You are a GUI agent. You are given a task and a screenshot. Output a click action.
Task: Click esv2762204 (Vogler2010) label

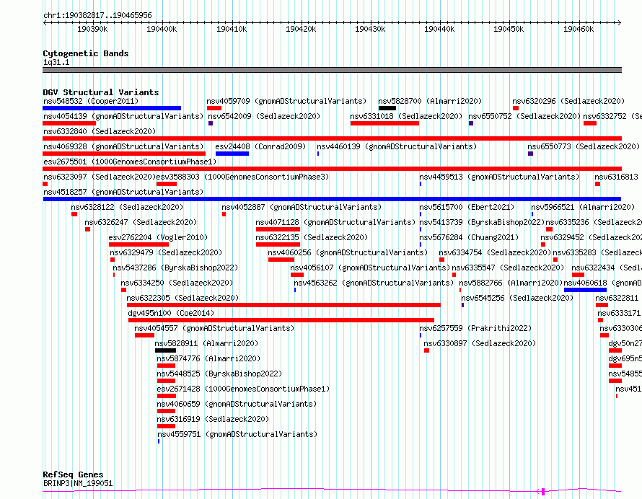pos(158,237)
